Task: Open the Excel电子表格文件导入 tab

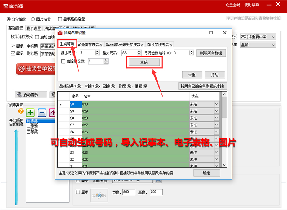Action: pos(125,44)
